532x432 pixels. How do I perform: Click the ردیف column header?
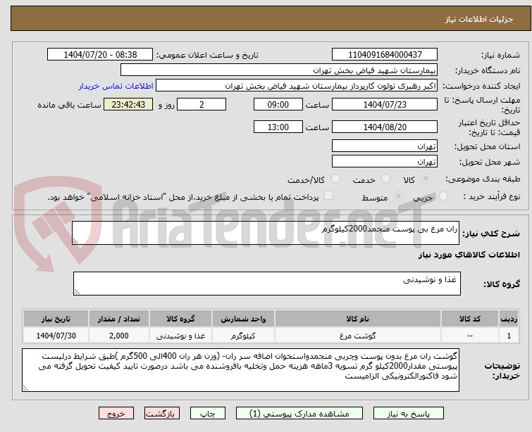[509, 319]
